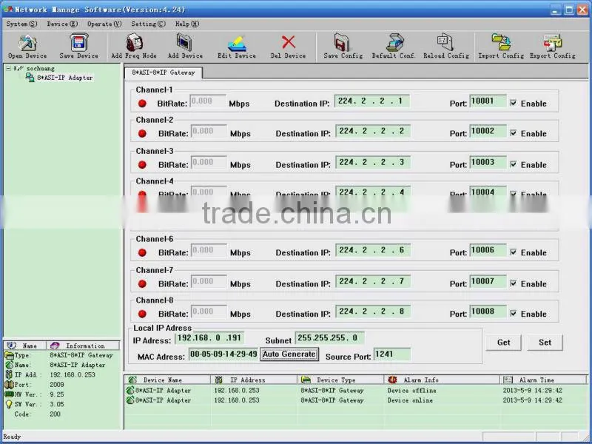Click Channel-8 Destination IP field
The height and width of the screenshot is (444, 592).
[x=372, y=312]
